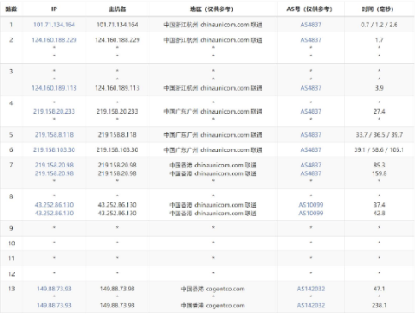418x316 pixels.
Task: Click the time value 37.4 in hop 8
Action: [x=380, y=205]
